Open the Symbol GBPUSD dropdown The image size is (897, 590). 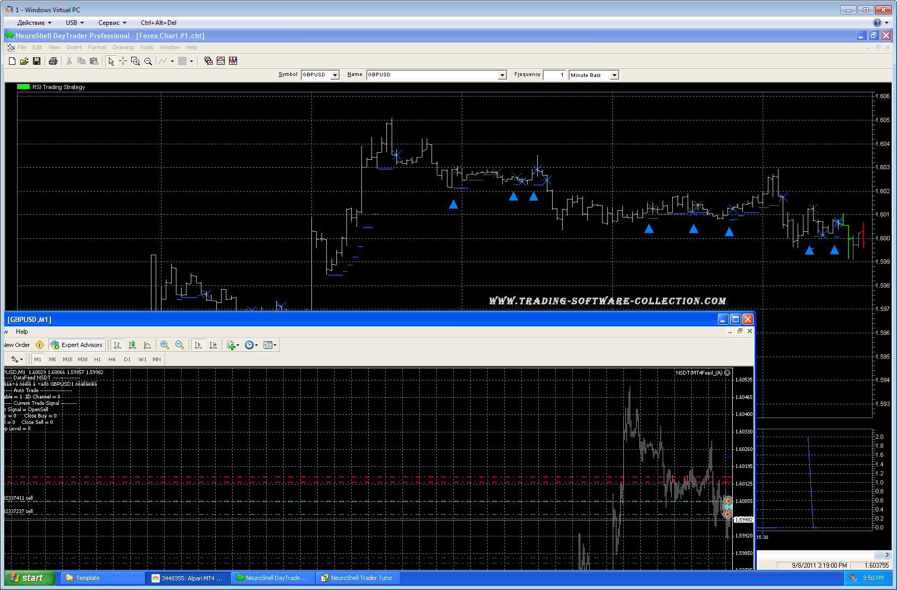(335, 75)
